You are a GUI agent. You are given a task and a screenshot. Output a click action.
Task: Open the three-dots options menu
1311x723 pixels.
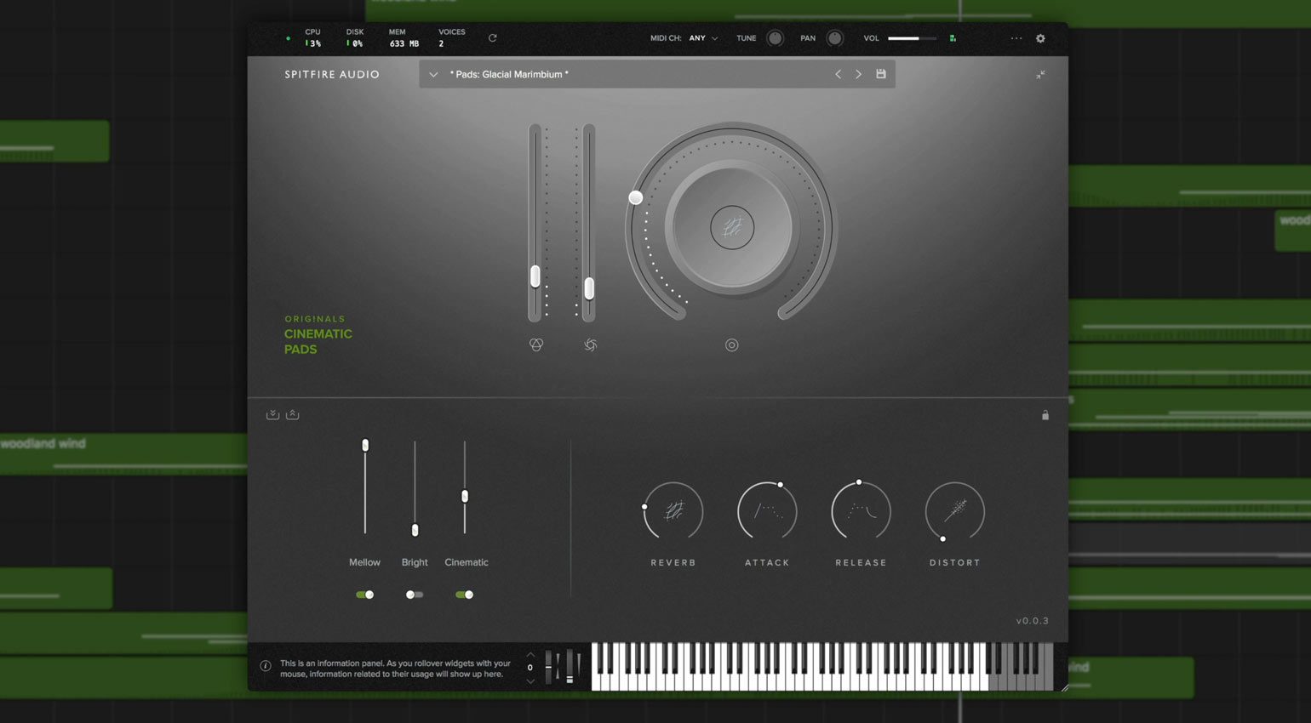[x=1016, y=38]
